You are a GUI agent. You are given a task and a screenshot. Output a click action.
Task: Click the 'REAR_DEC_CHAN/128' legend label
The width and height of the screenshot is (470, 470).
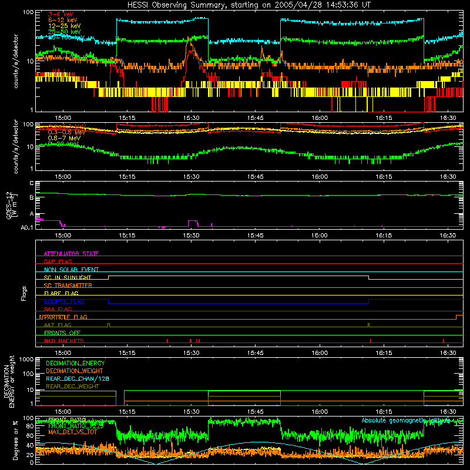(78, 379)
